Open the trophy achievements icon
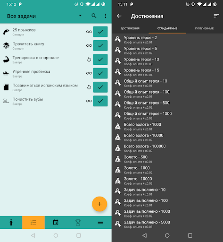This screenshot has width=223, height=242. click(78, 222)
